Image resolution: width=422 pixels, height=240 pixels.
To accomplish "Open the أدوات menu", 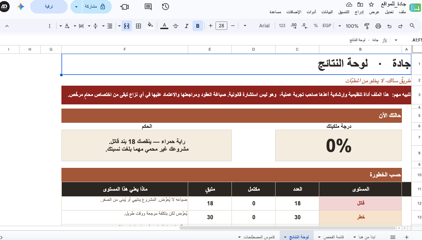I will 311,12.
